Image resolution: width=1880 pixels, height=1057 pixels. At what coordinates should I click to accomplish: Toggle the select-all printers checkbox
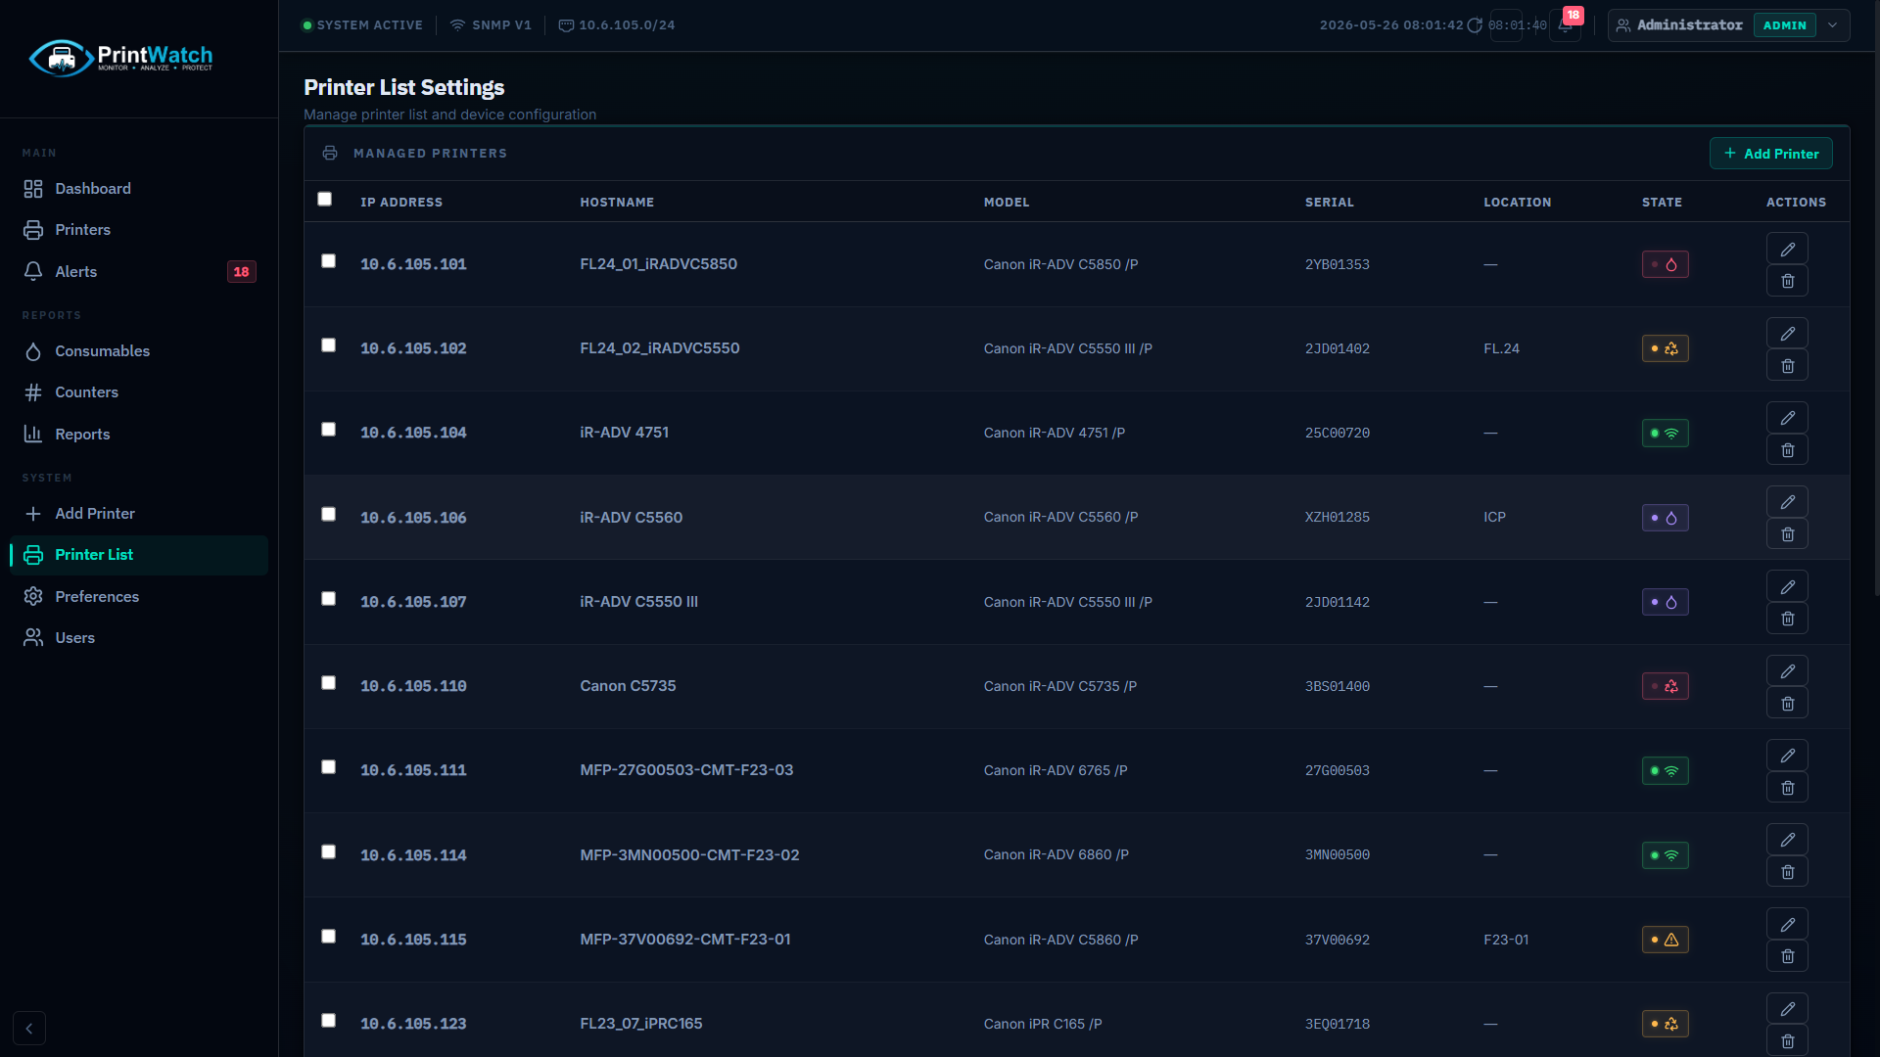point(325,200)
